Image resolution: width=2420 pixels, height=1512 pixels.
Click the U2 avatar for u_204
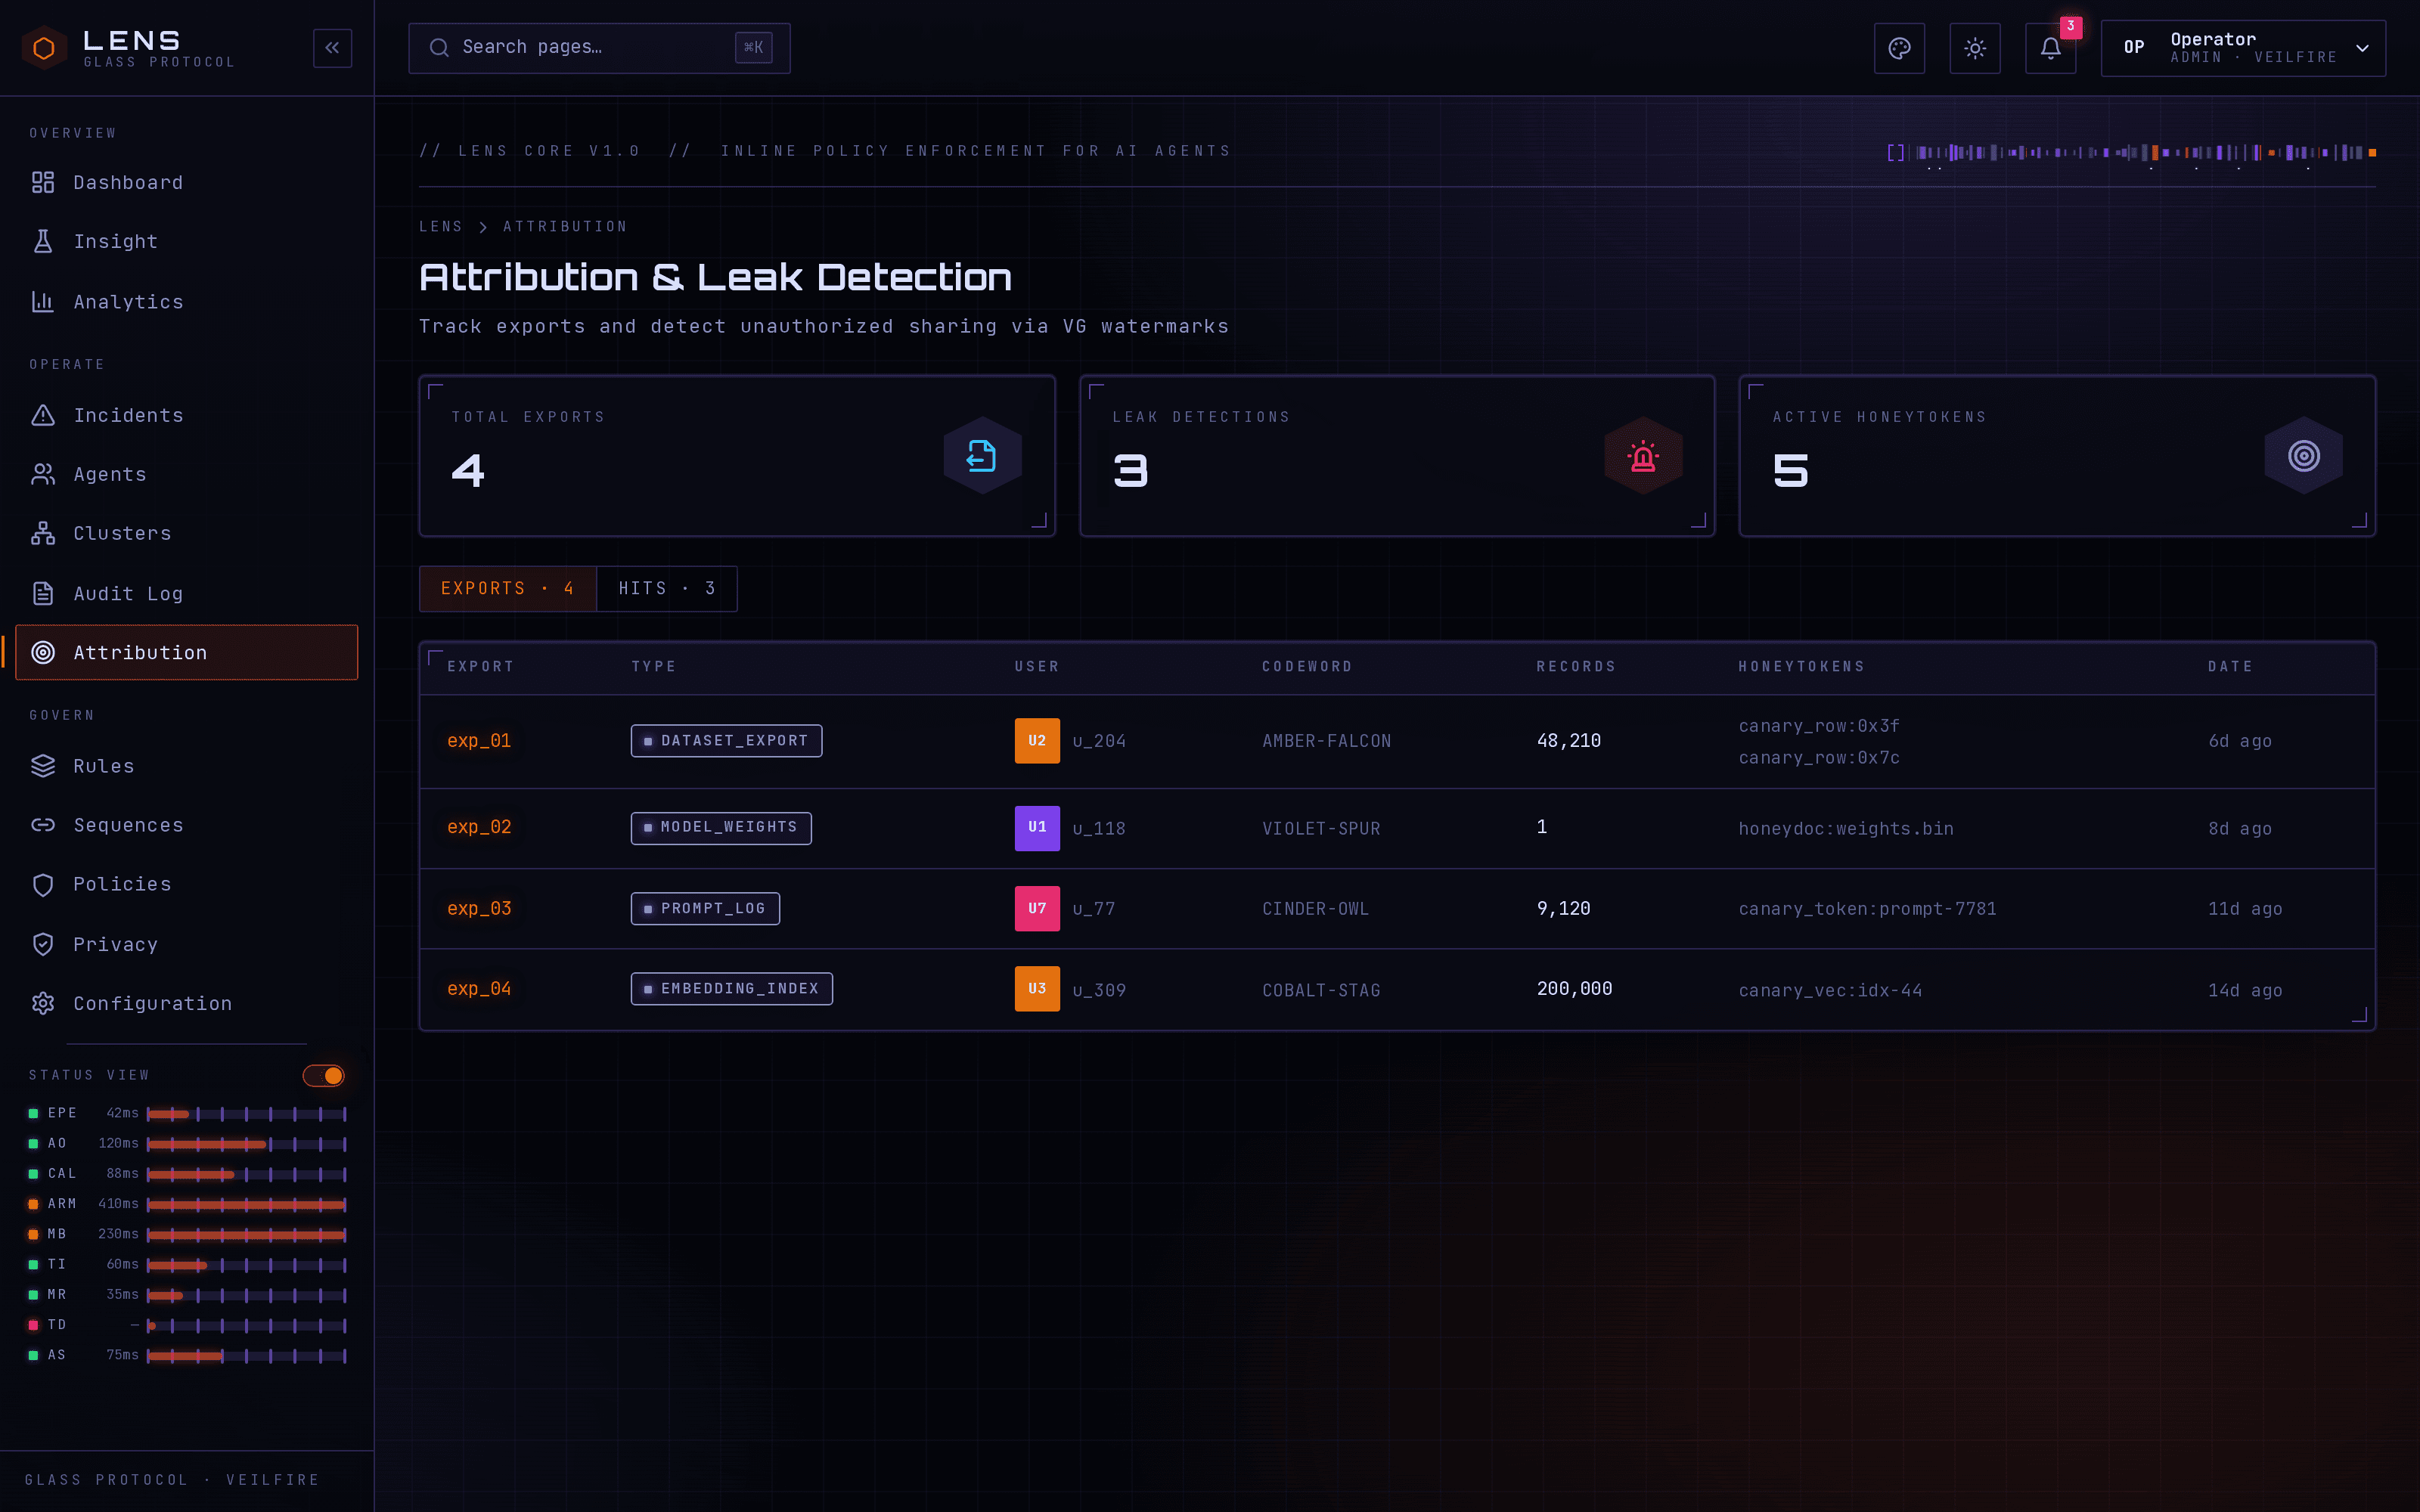point(1037,741)
